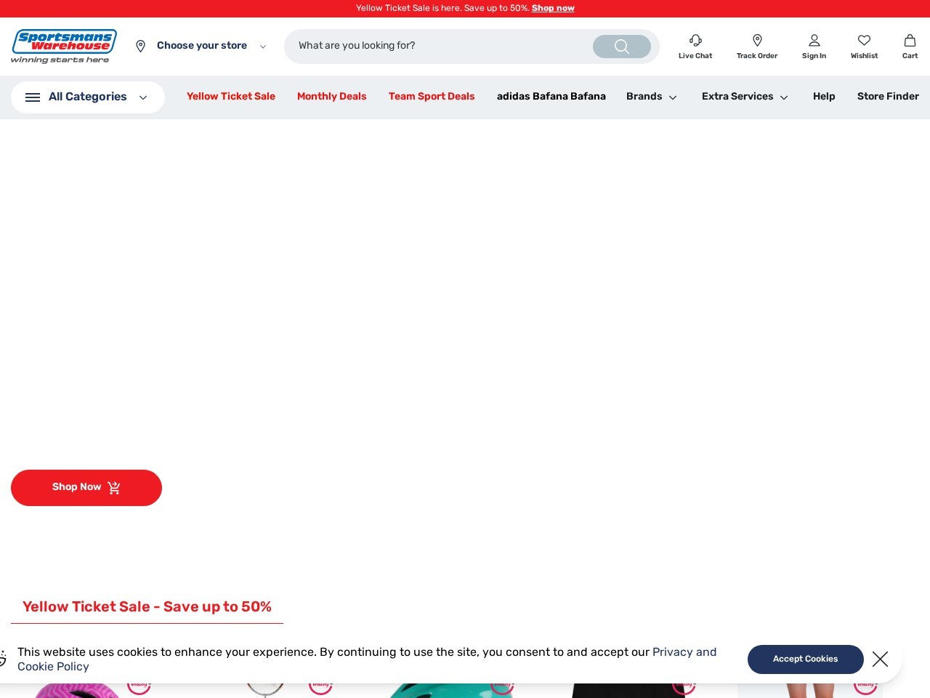Select Monthly Deals in the navigation

point(331,97)
